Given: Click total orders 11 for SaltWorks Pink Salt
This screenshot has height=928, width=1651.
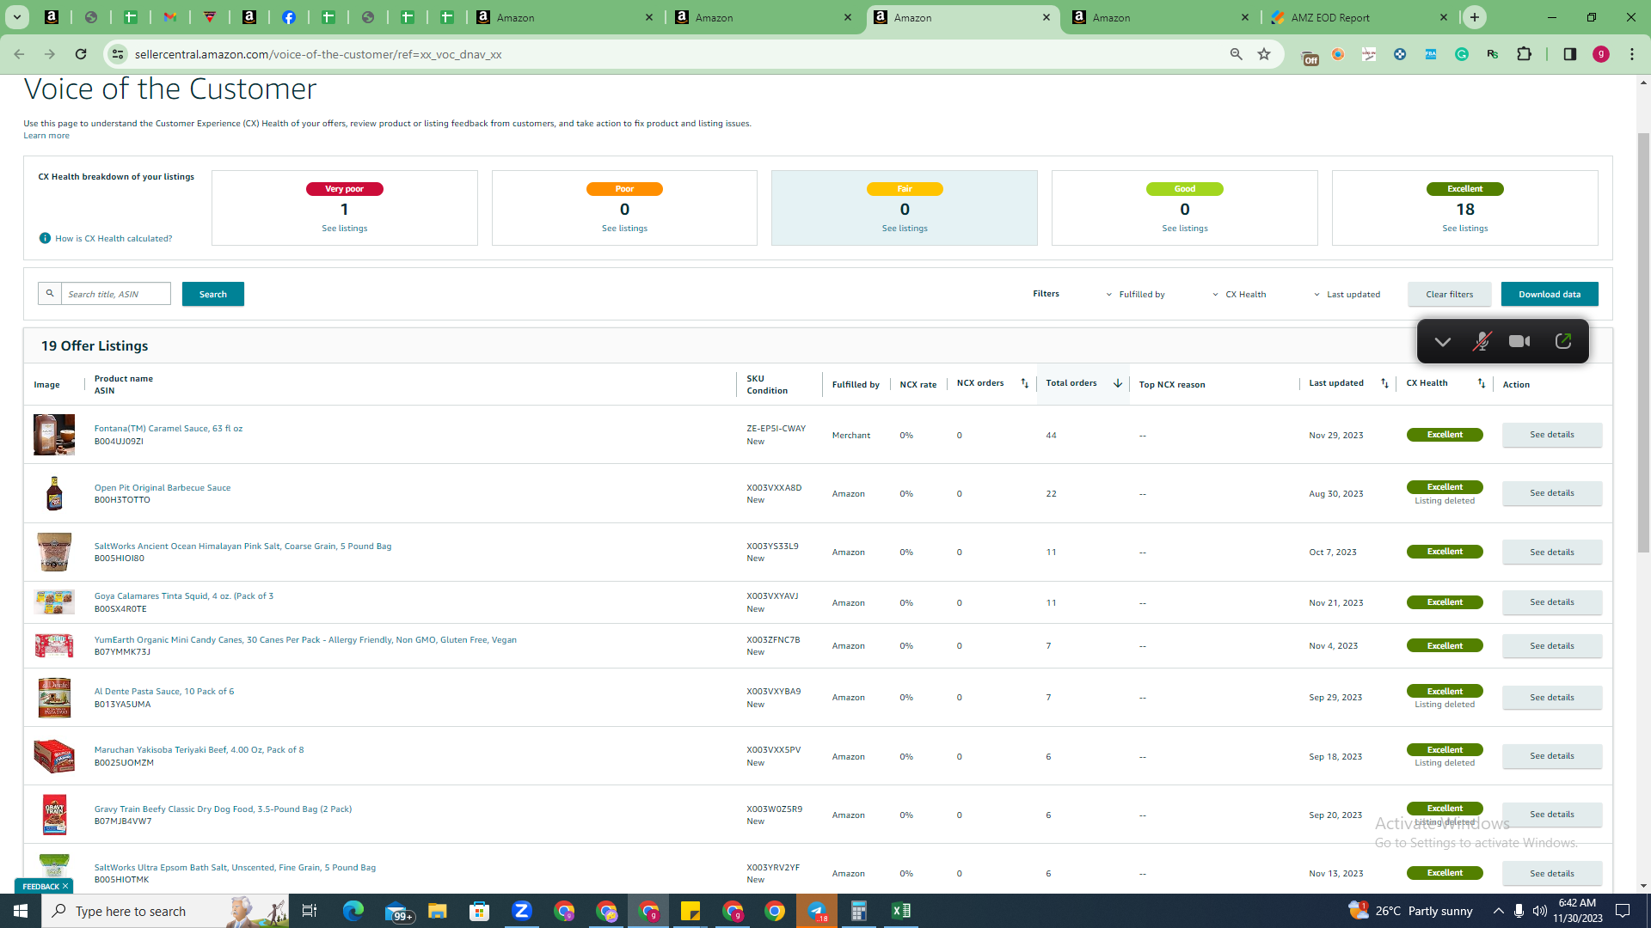Looking at the screenshot, I should coord(1051,553).
